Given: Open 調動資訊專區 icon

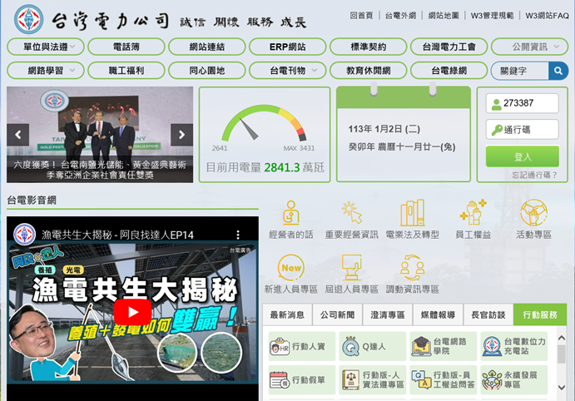Looking at the screenshot, I should (412, 268).
